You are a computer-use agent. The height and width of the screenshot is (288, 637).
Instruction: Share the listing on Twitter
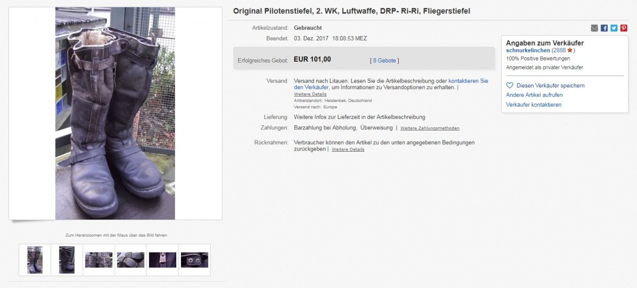(x=614, y=28)
